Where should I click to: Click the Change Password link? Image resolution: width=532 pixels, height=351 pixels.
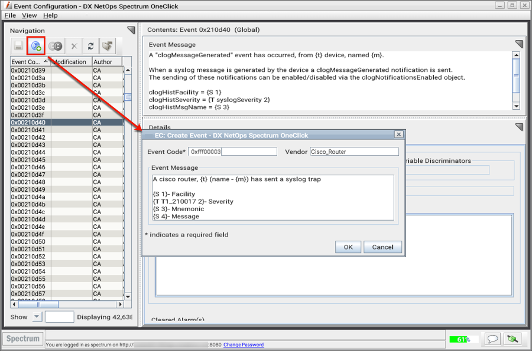(244, 345)
